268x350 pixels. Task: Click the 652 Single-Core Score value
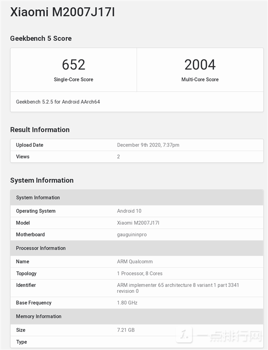pos(73,65)
